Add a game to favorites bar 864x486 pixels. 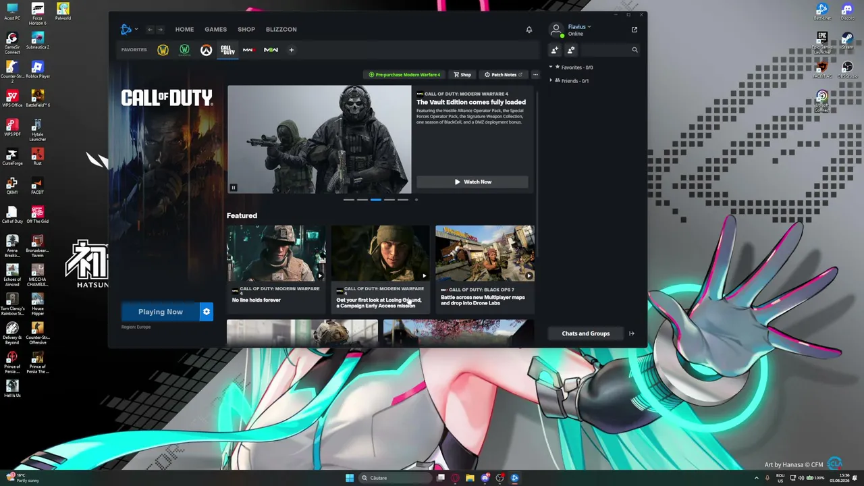pos(292,50)
